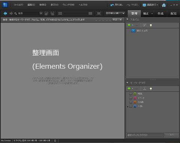The height and width of the screenshot is (143, 180).
Task: Click the green plus in Albums panel
Action: coord(129,25)
